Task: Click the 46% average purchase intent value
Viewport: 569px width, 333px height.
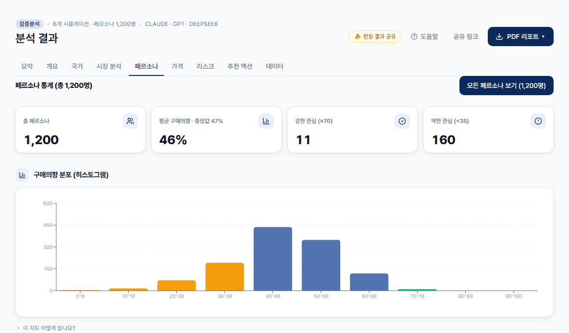Action: tap(173, 140)
